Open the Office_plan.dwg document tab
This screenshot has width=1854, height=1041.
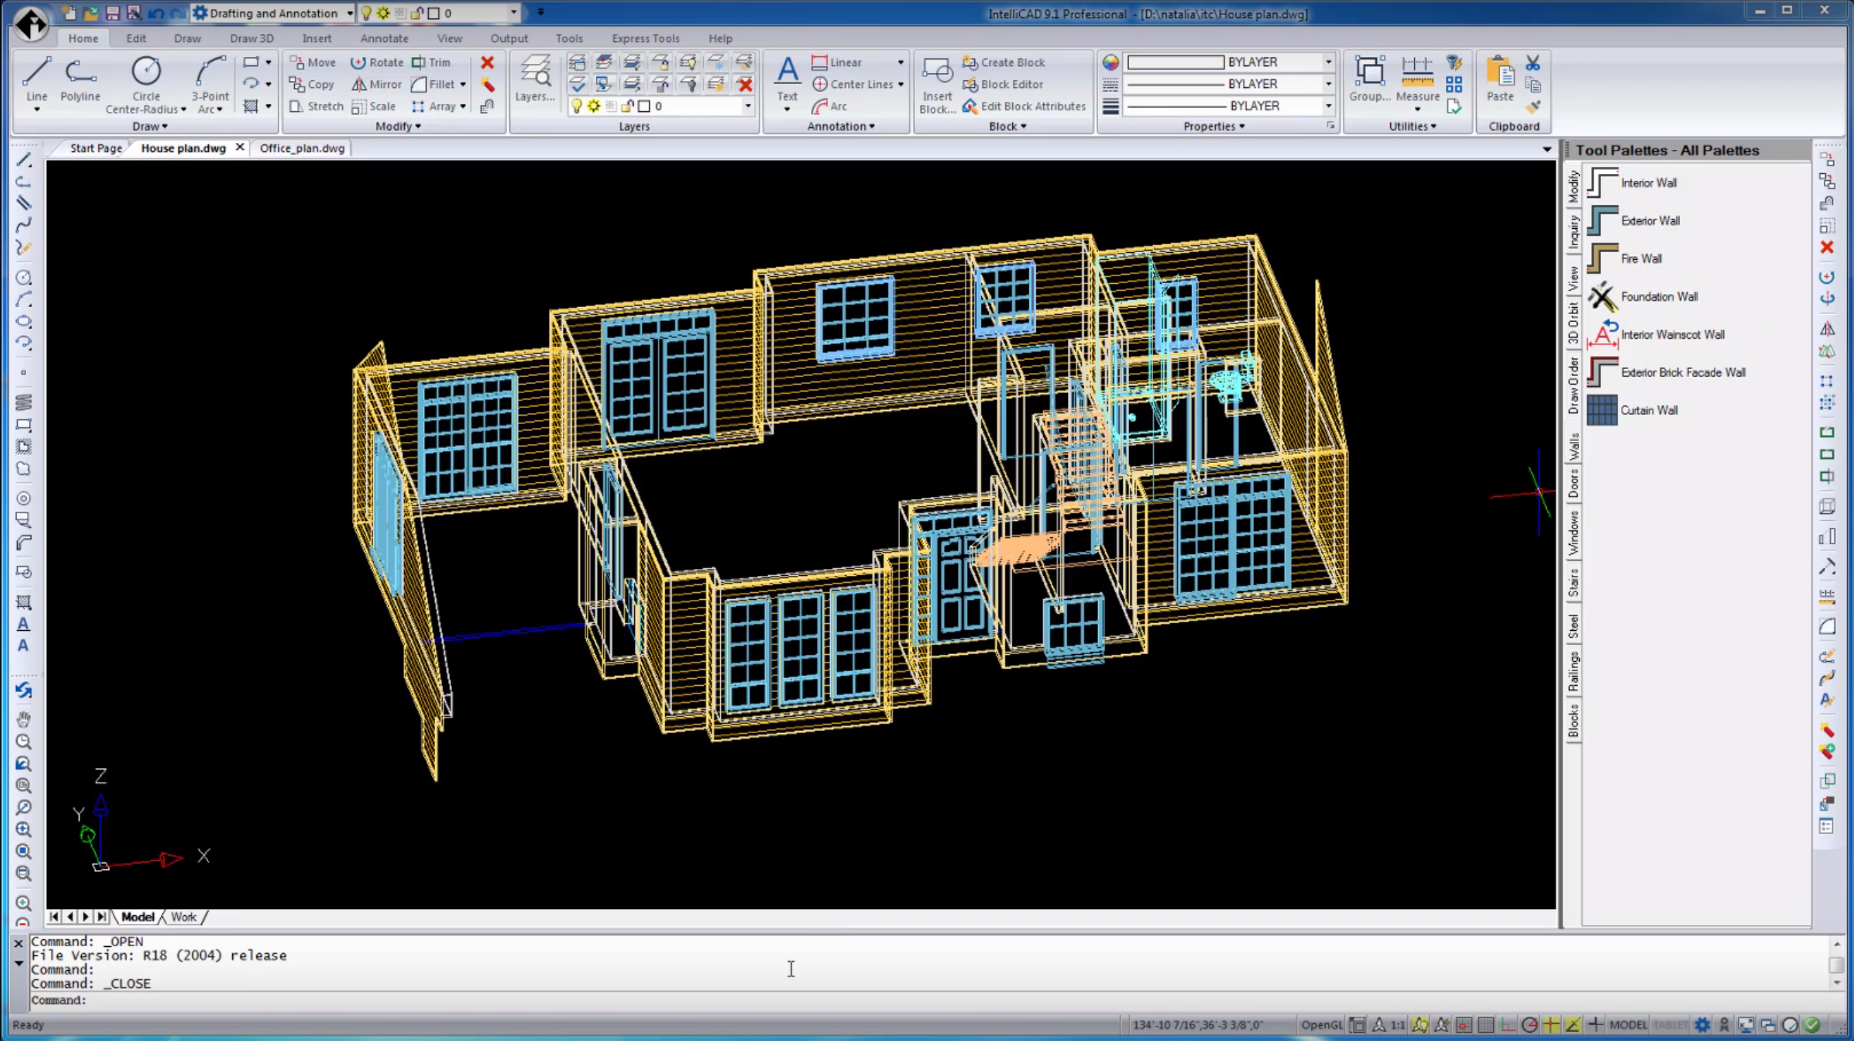click(x=302, y=148)
